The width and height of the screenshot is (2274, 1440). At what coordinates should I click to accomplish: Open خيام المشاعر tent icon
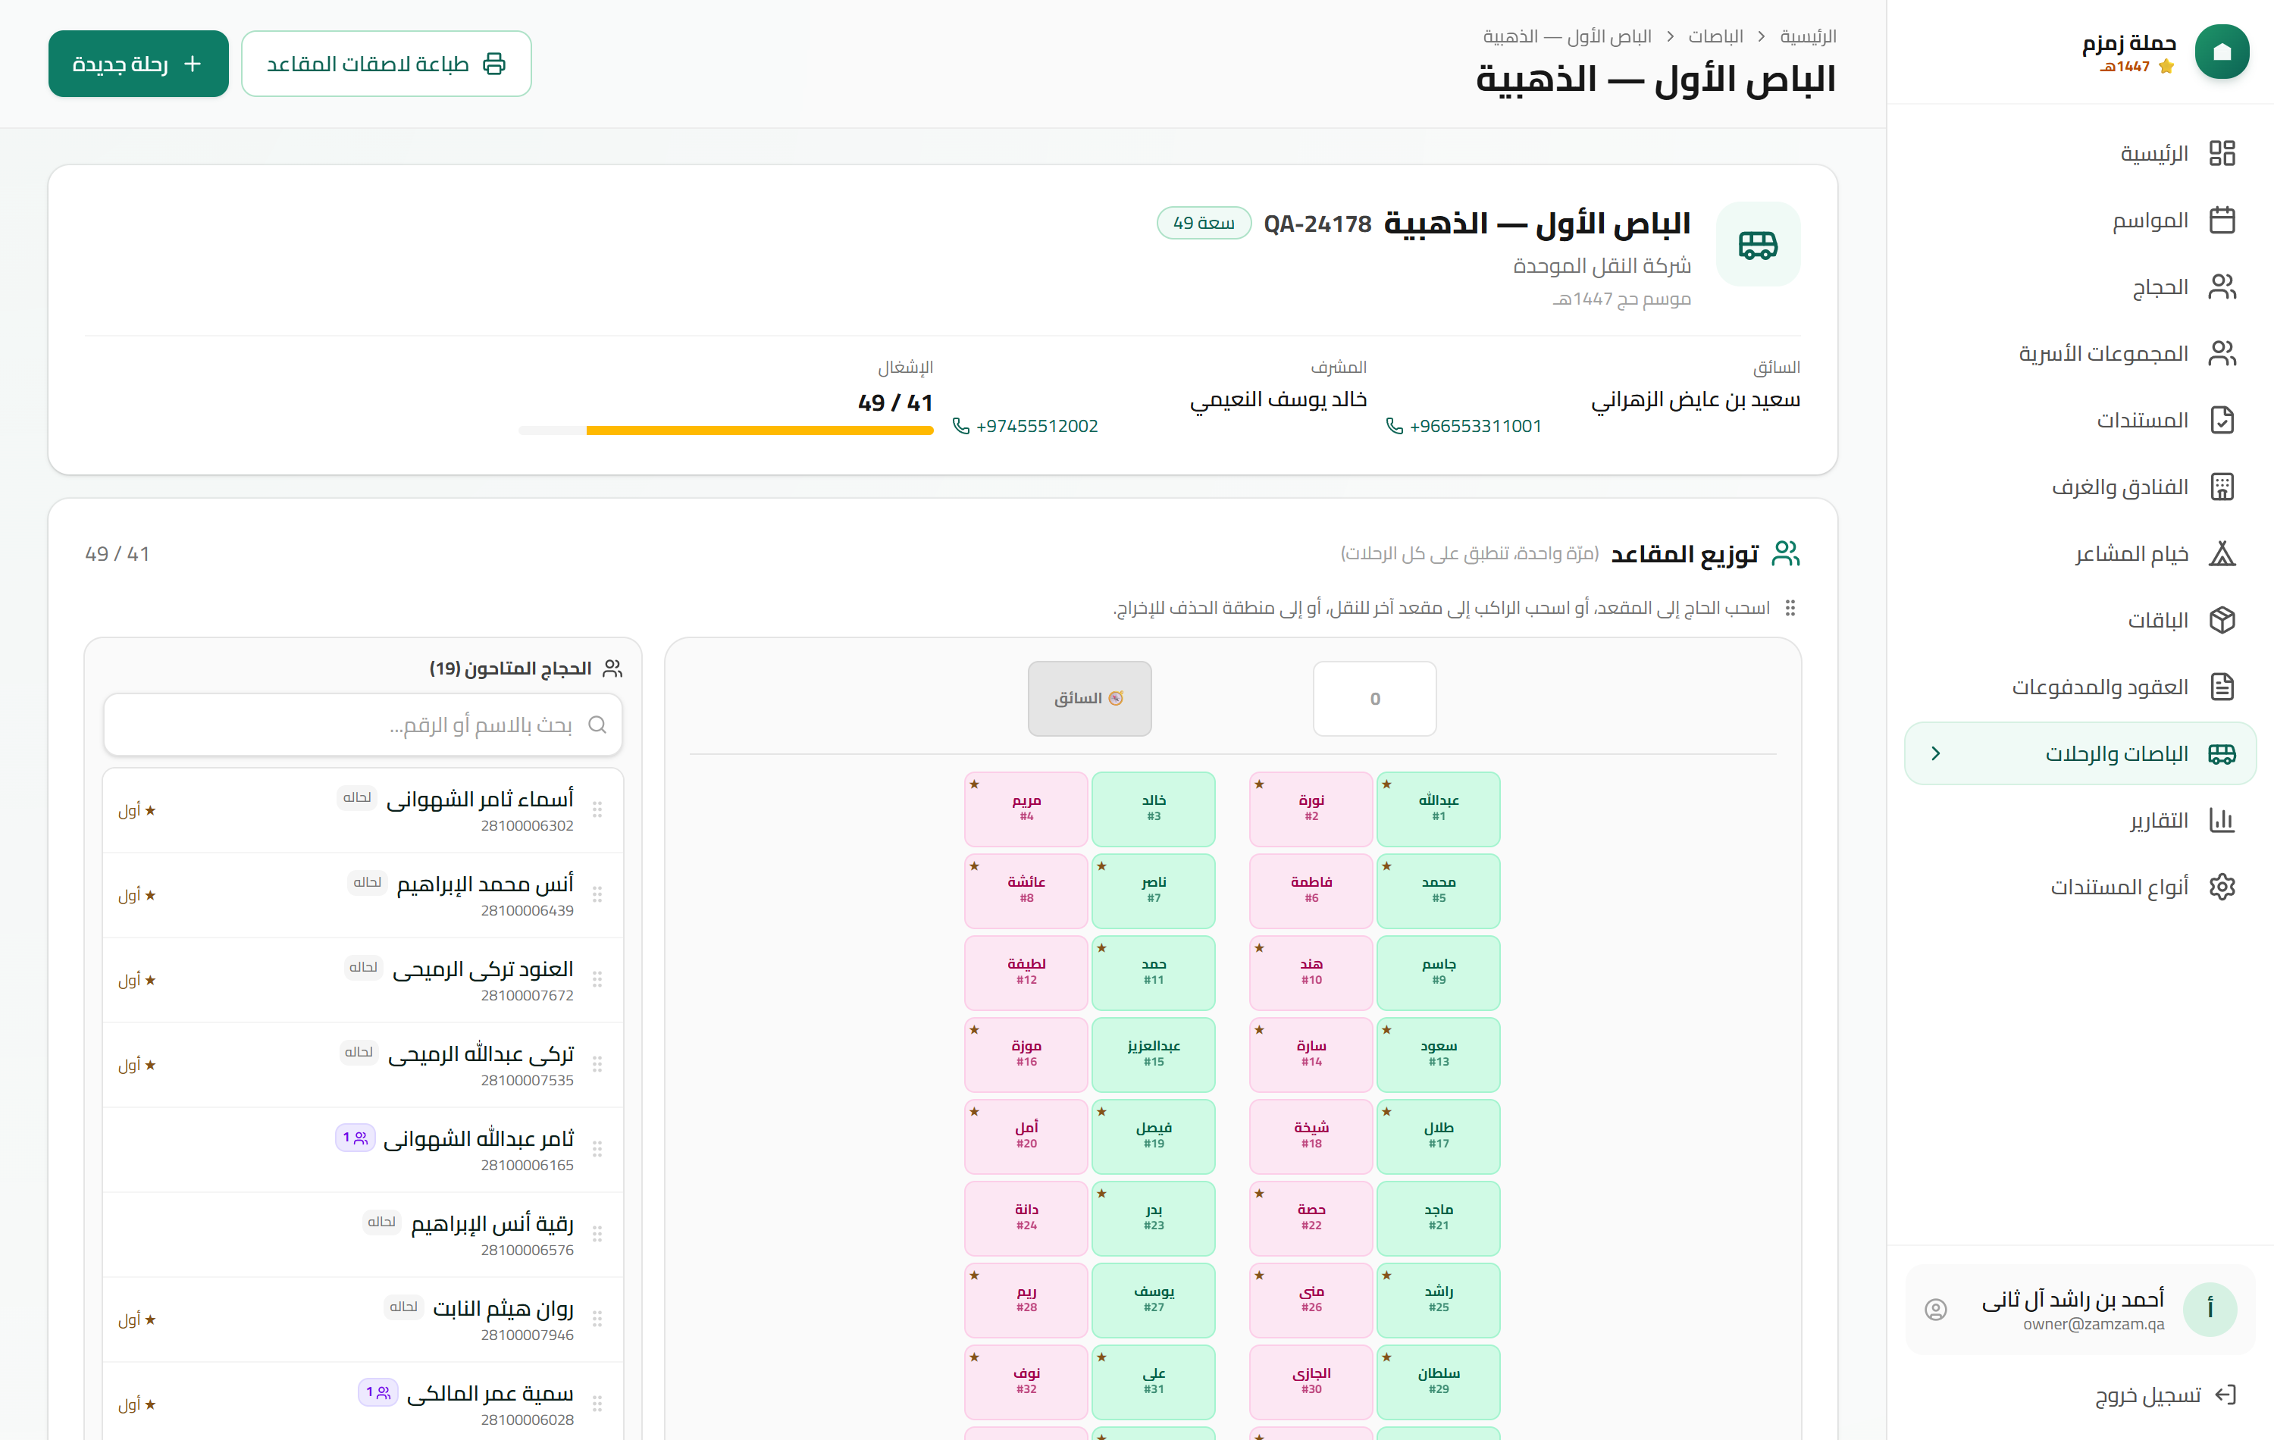point(2221,553)
